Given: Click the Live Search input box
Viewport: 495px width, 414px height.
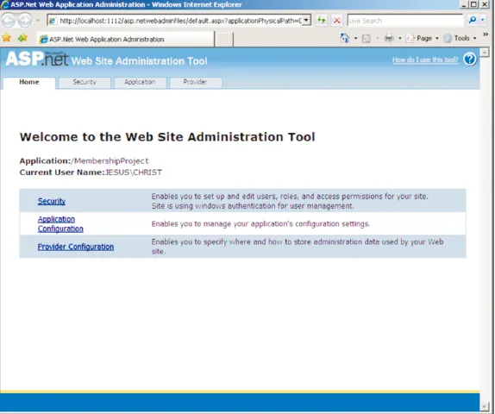Looking at the screenshot, I should [x=405, y=21].
